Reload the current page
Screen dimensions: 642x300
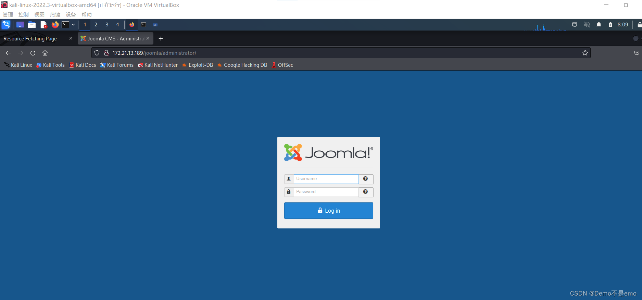pyautogui.click(x=33, y=53)
